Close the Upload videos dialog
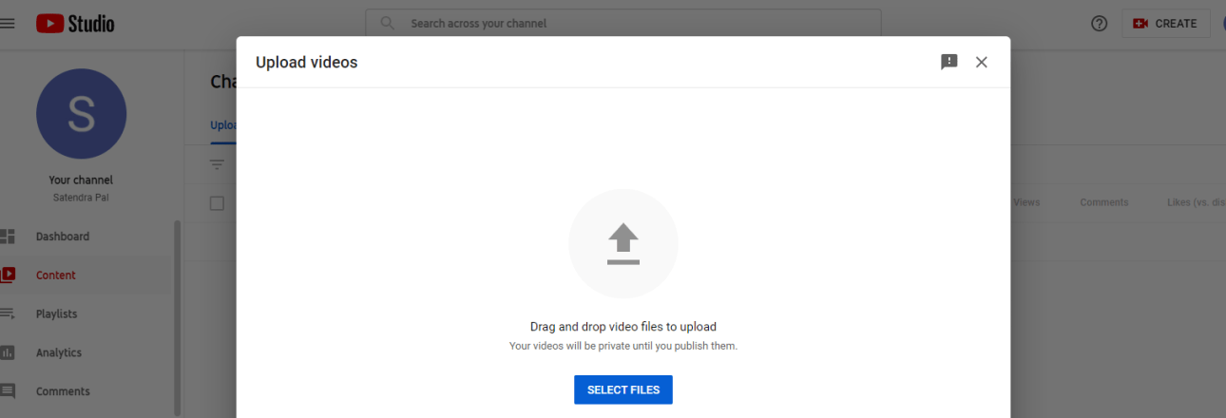Image resolution: width=1226 pixels, height=418 pixels. point(982,62)
